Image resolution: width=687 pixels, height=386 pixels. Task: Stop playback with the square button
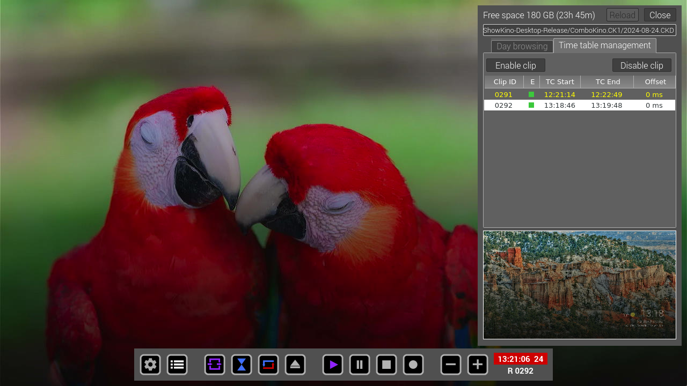click(386, 365)
